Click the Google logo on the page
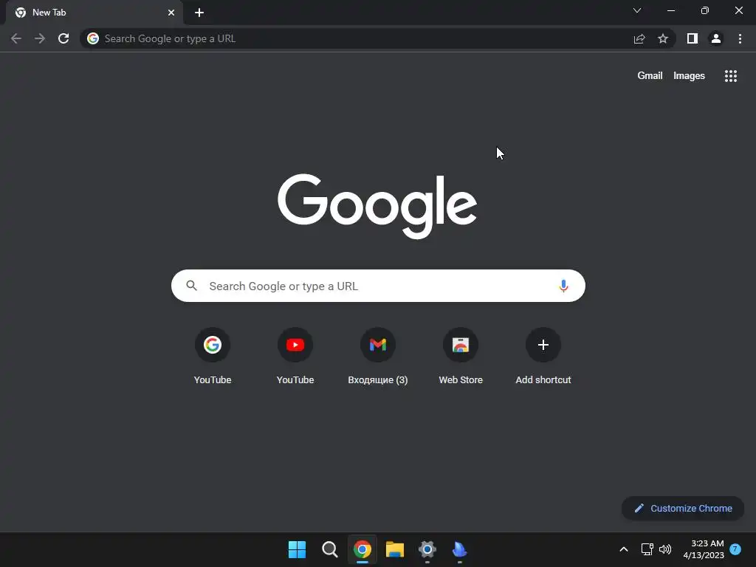 pyautogui.click(x=377, y=206)
